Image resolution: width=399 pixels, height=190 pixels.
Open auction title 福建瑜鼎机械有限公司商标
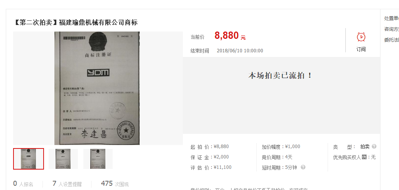pyautogui.click(x=98, y=23)
